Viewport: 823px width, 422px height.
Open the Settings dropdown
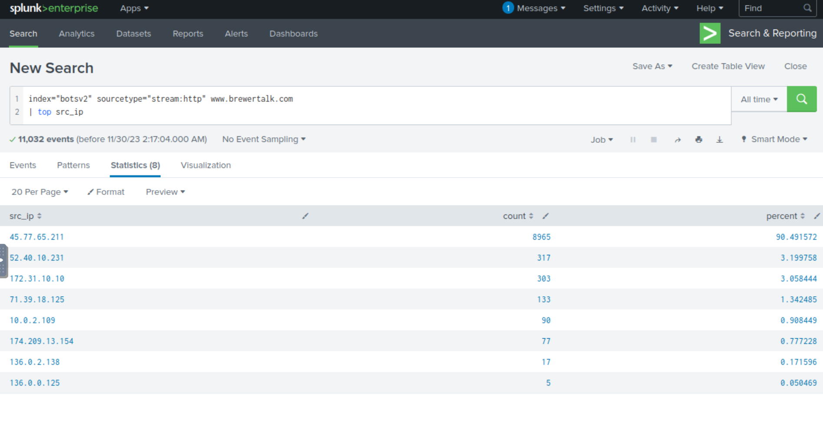[603, 8]
